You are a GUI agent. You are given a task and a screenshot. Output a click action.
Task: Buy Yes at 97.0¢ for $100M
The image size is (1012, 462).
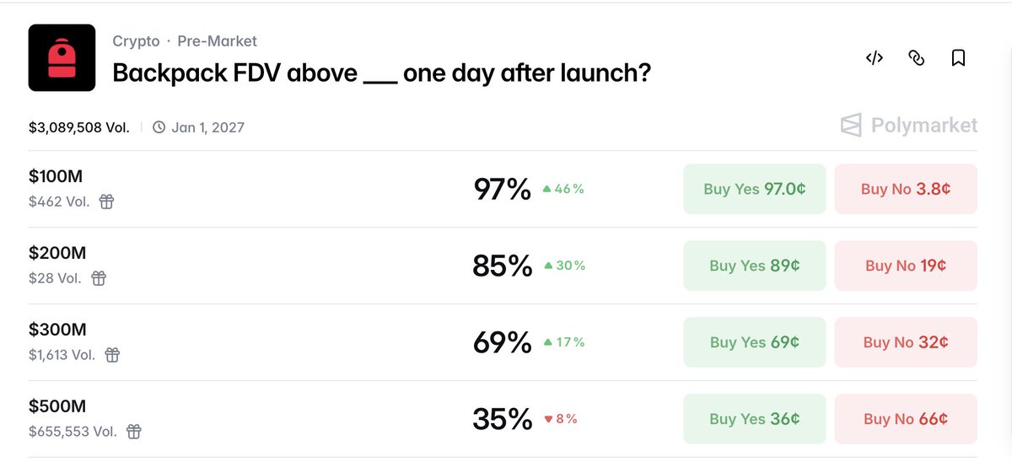[x=754, y=189]
